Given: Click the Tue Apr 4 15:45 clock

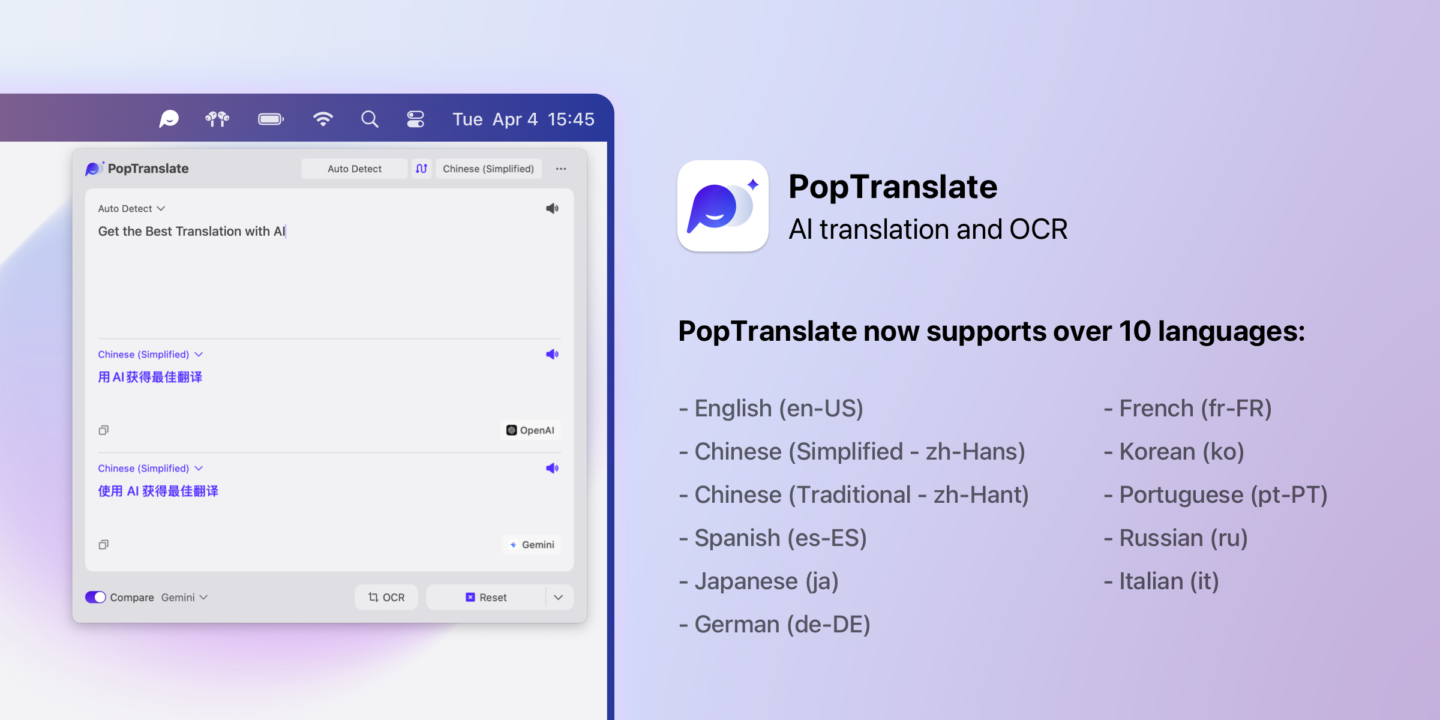Looking at the screenshot, I should (x=523, y=119).
